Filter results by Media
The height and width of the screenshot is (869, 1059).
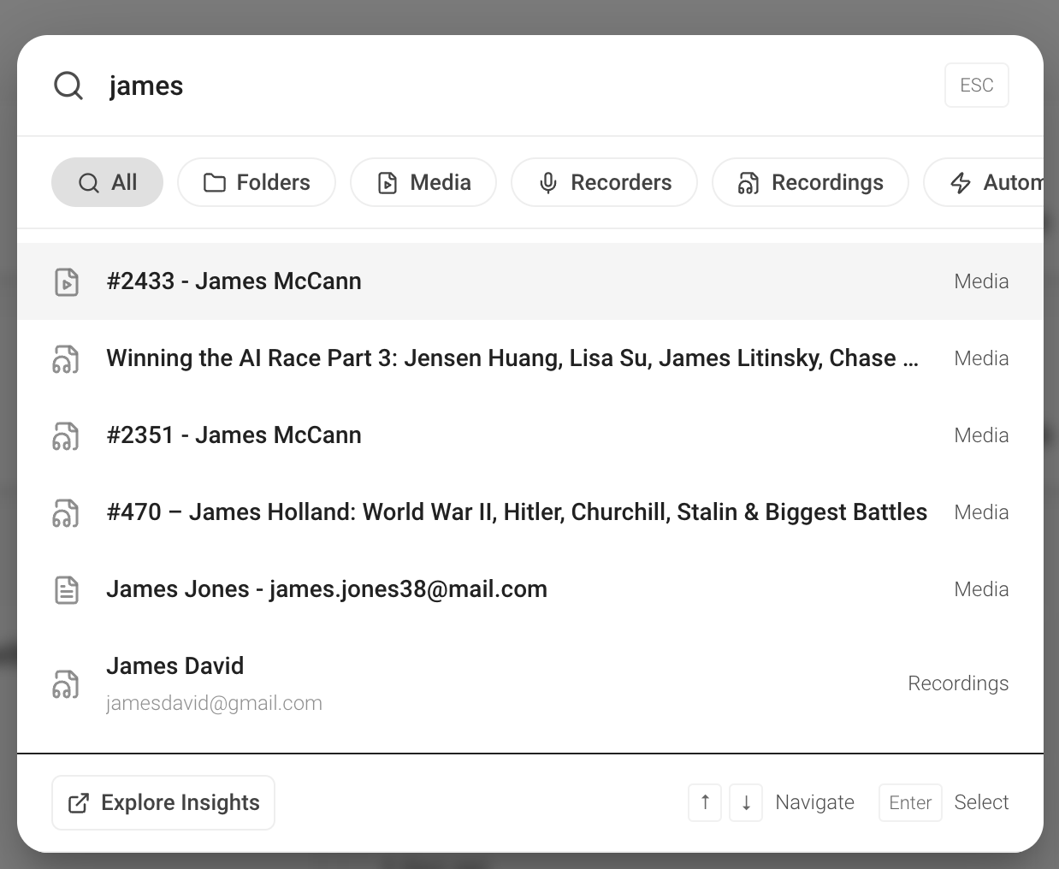click(423, 182)
